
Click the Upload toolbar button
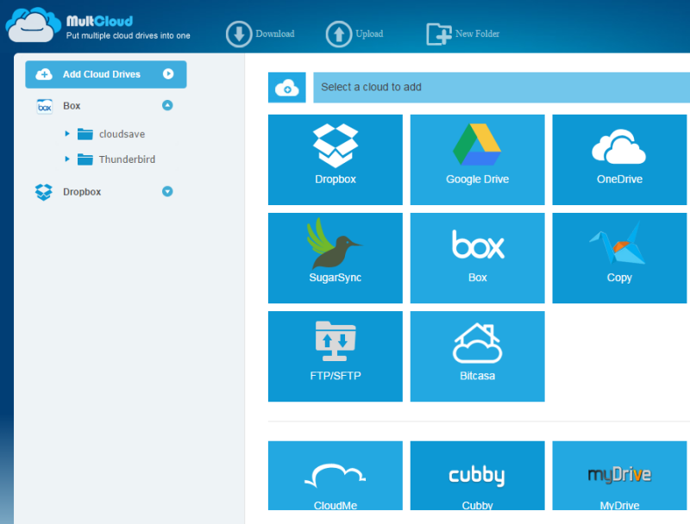pyautogui.click(x=354, y=34)
